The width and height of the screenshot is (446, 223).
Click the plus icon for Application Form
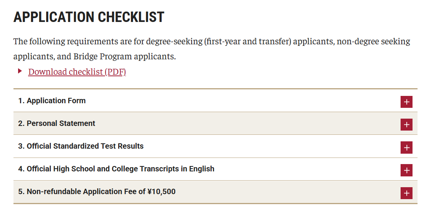(x=406, y=102)
